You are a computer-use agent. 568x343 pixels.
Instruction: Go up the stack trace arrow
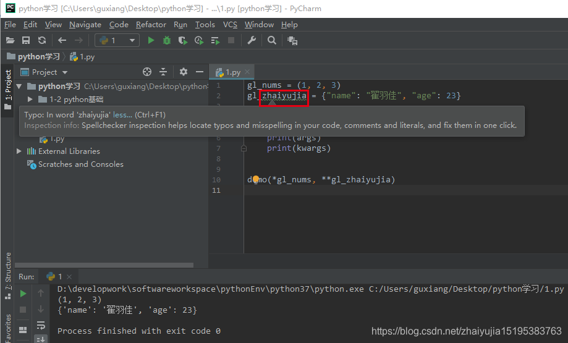[x=41, y=293]
